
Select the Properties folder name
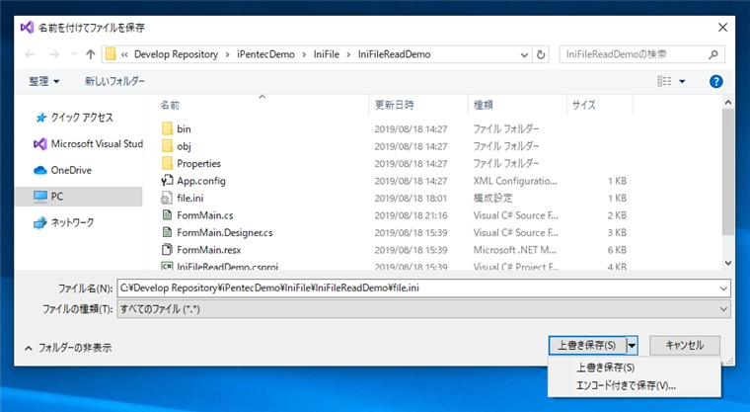(198, 163)
